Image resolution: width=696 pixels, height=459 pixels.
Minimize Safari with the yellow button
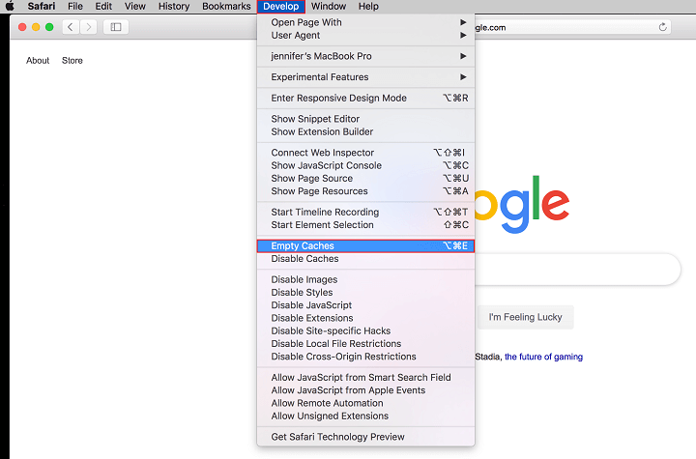(x=36, y=27)
